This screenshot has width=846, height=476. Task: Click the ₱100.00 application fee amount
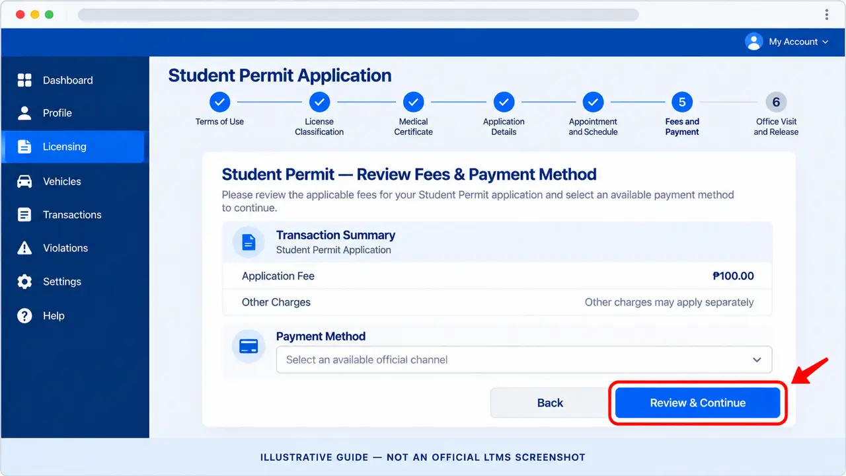(x=733, y=276)
